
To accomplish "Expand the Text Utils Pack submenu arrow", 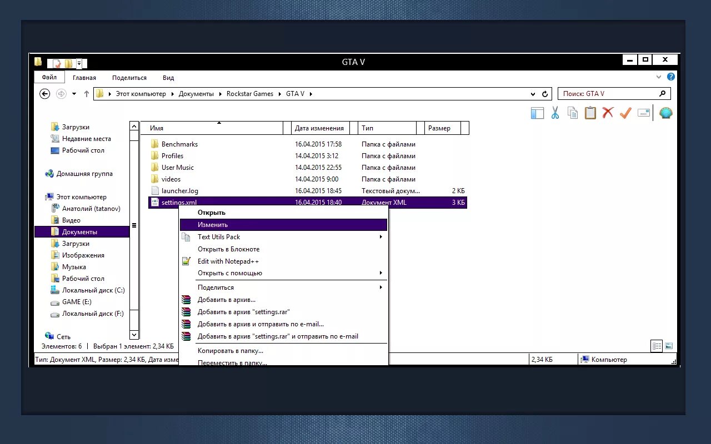I will (x=381, y=237).
